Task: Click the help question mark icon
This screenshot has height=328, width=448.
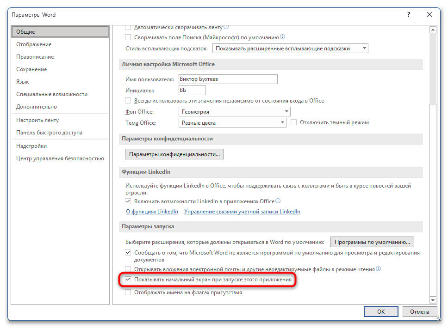Action: 408,14
